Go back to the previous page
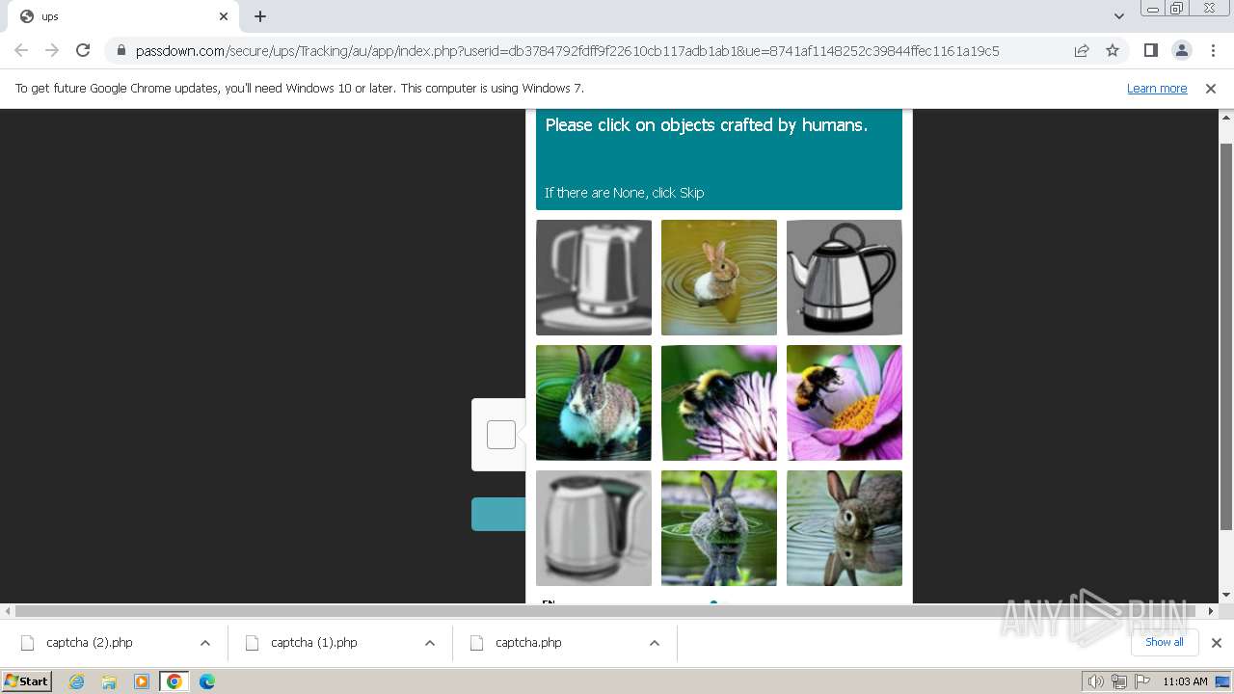 tap(21, 50)
